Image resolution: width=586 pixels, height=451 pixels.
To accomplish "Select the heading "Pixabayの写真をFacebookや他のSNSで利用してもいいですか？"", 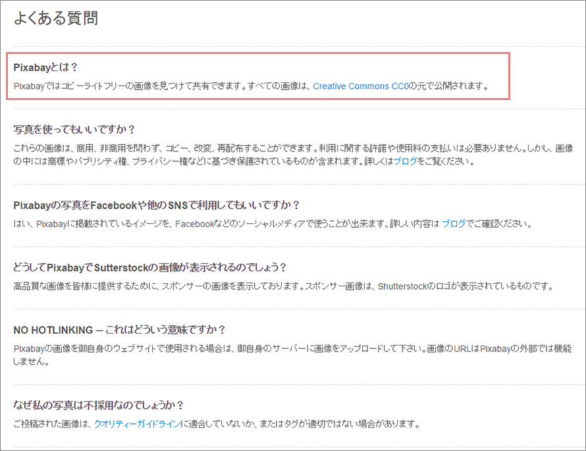I will click(157, 205).
